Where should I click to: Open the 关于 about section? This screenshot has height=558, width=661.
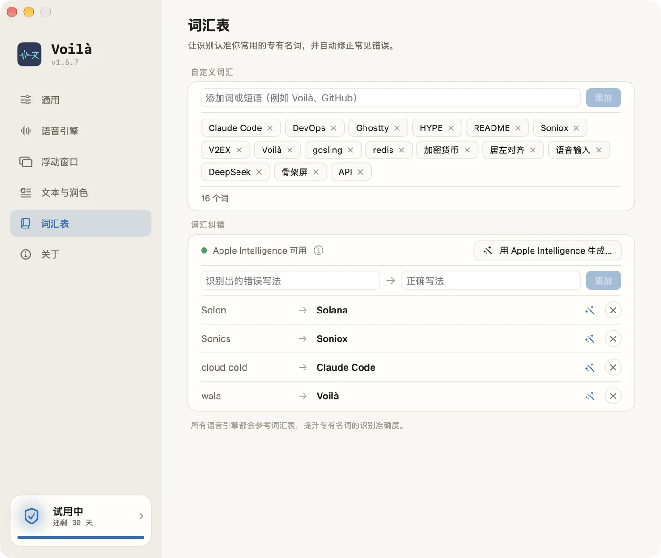81,254
